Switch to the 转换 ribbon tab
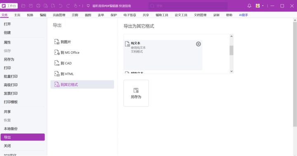This screenshot has width=297, height=156. [30, 15]
